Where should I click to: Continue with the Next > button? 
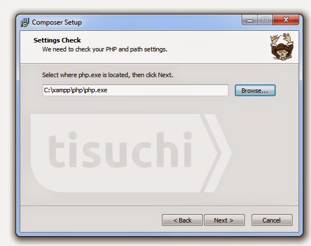coord(224,220)
